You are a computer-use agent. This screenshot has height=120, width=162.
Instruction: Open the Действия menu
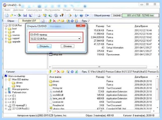[x=18, y=10]
